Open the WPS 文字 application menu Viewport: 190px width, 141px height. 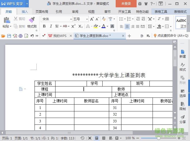(x=15, y=4)
